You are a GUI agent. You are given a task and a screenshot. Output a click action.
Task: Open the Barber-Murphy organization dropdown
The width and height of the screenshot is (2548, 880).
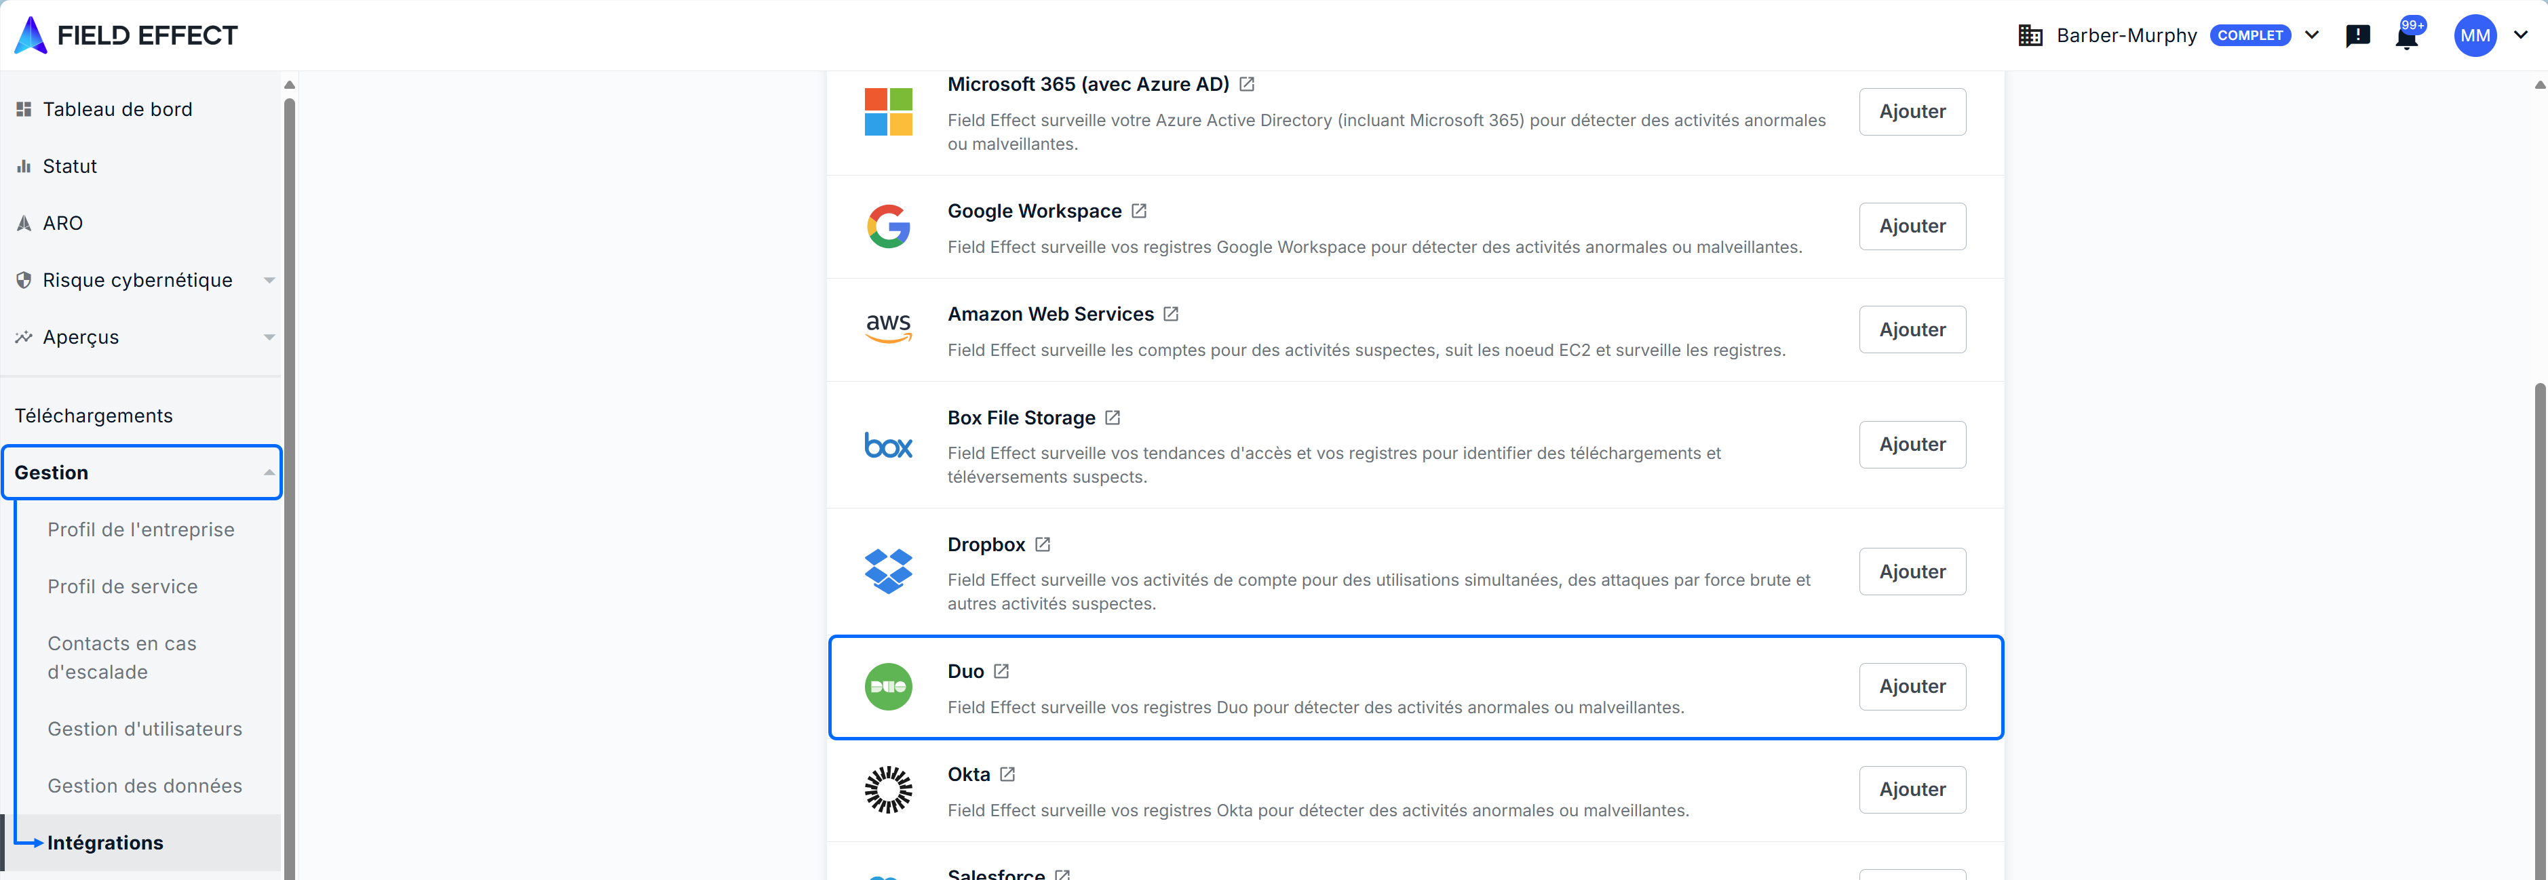(2312, 36)
